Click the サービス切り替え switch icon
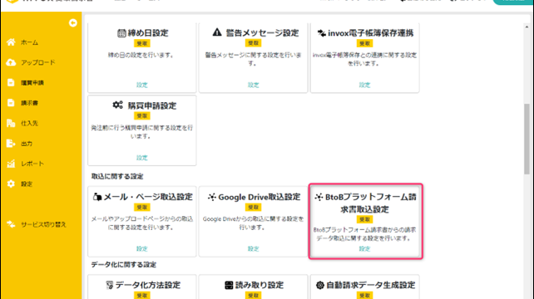Viewport: 534px width, 299px height. click(x=11, y=224)
